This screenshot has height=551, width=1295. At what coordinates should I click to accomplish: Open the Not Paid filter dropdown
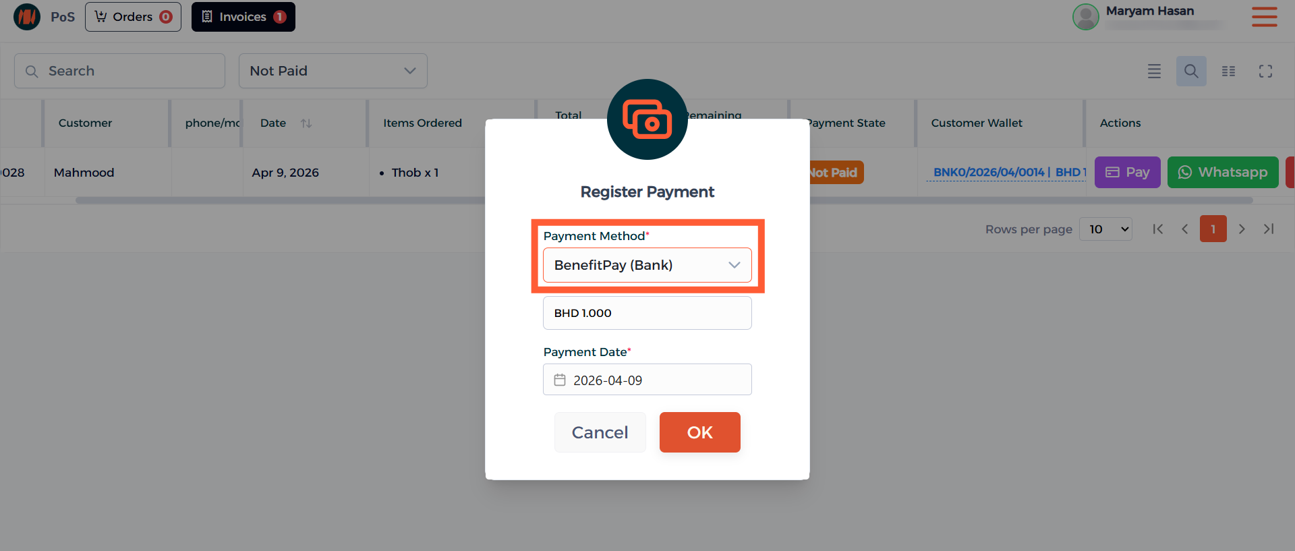click(333, 71)
